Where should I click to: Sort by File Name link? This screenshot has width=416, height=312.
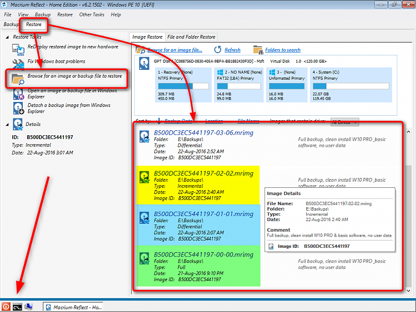248,121
